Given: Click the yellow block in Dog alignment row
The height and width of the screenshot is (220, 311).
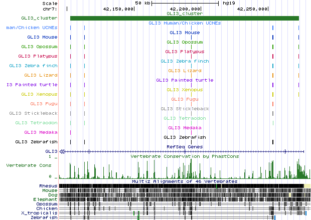Looking at the screenshot, I should (x=289, y=195).
